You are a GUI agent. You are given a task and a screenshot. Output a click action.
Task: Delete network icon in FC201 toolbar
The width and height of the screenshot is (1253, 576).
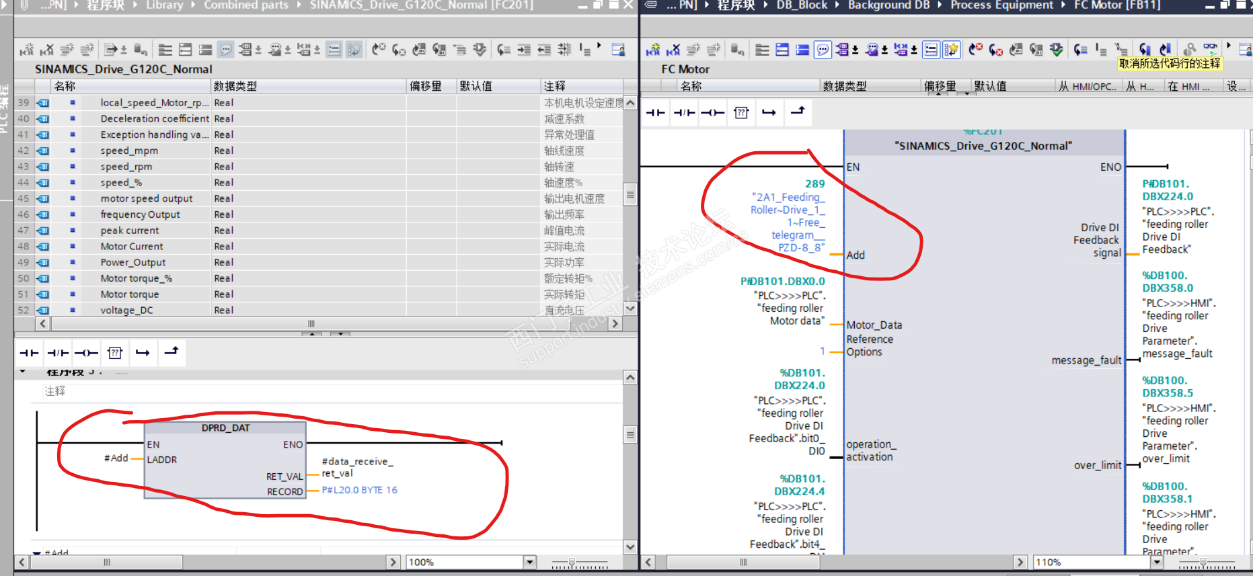[x=47, y=50]
